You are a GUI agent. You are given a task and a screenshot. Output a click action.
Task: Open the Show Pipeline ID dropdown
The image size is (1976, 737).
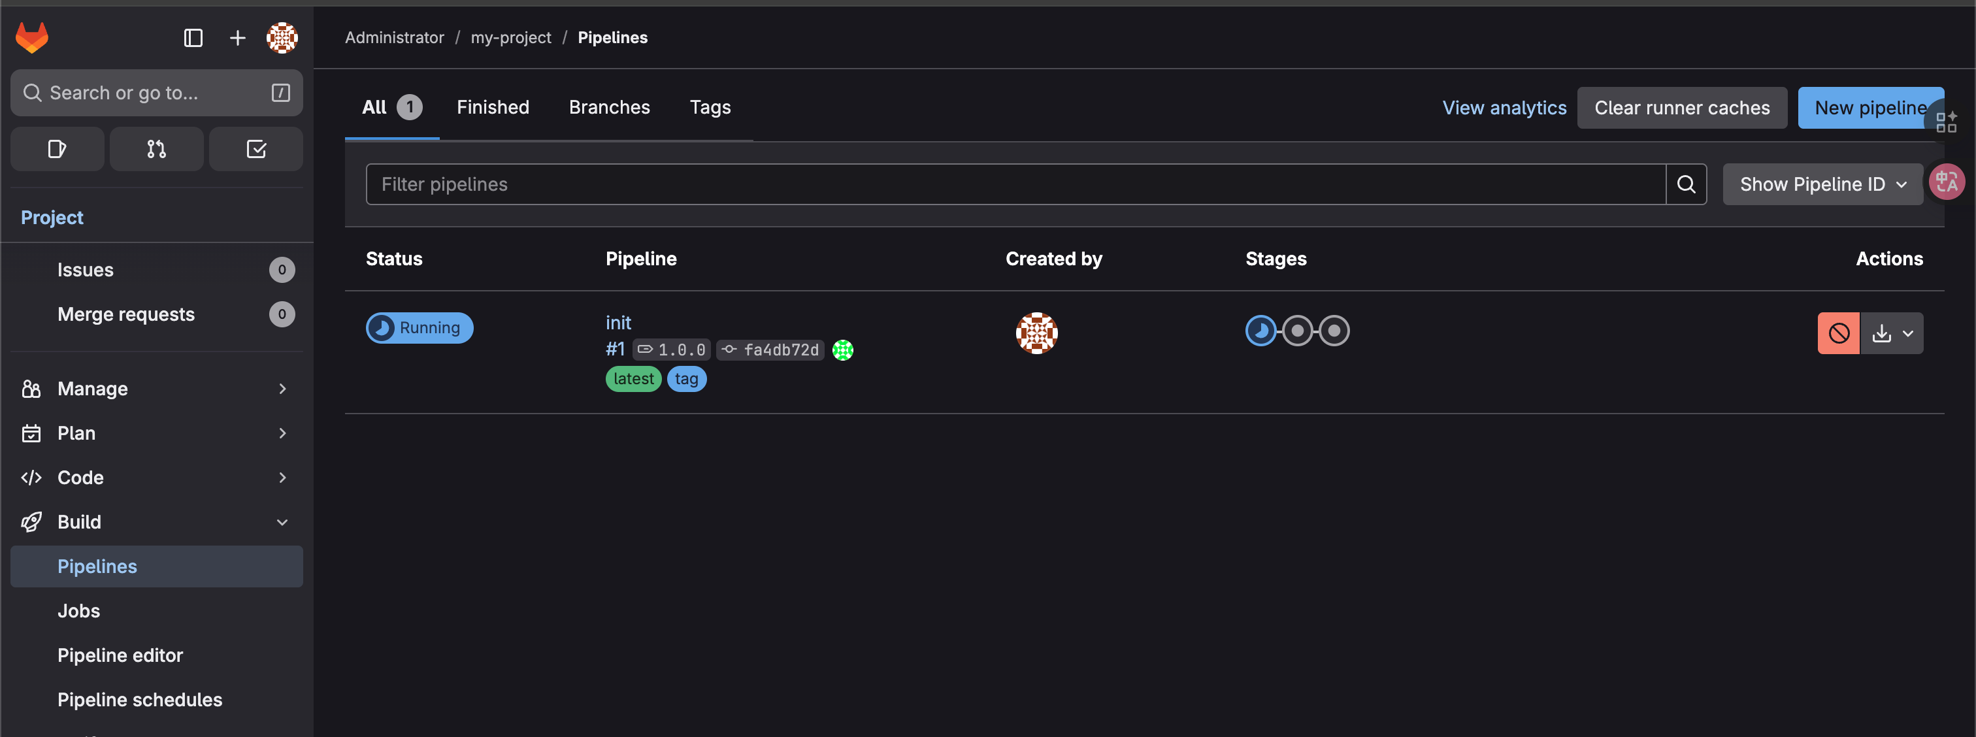coord(1822,184)
